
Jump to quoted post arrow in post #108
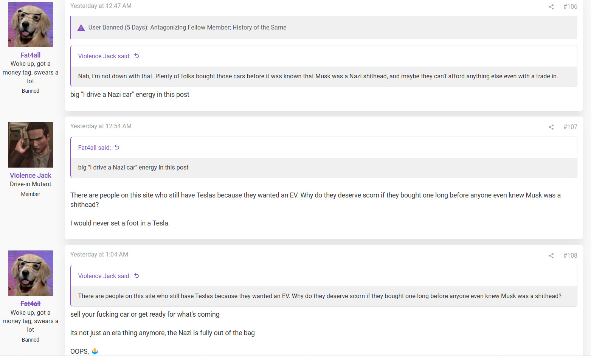(x=137, y=276)
